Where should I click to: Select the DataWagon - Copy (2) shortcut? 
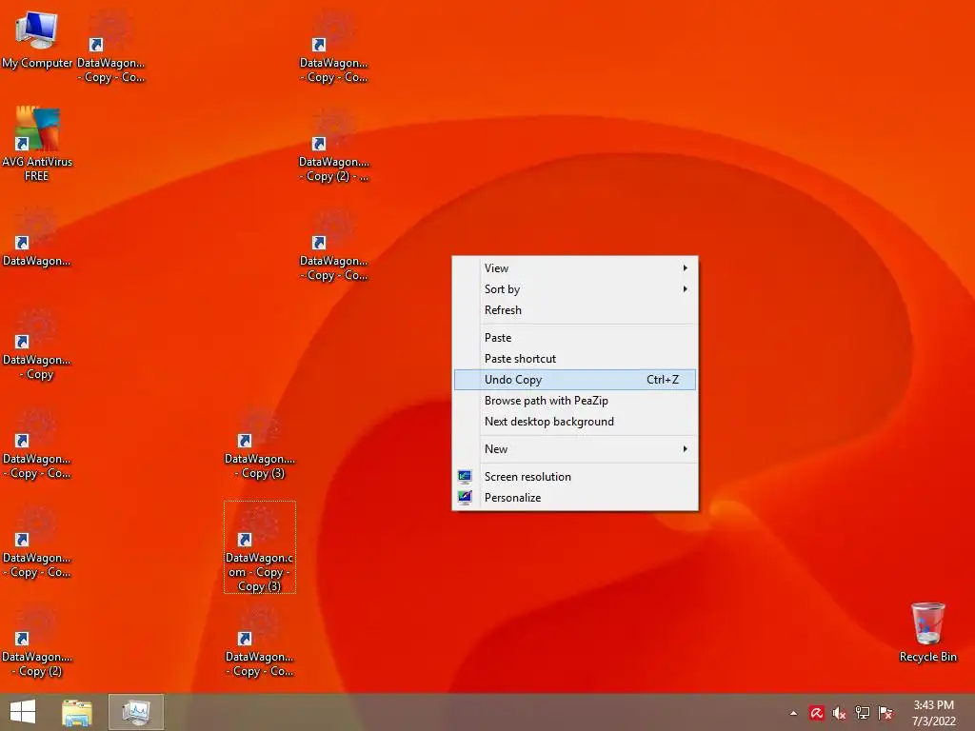[37, 642]
